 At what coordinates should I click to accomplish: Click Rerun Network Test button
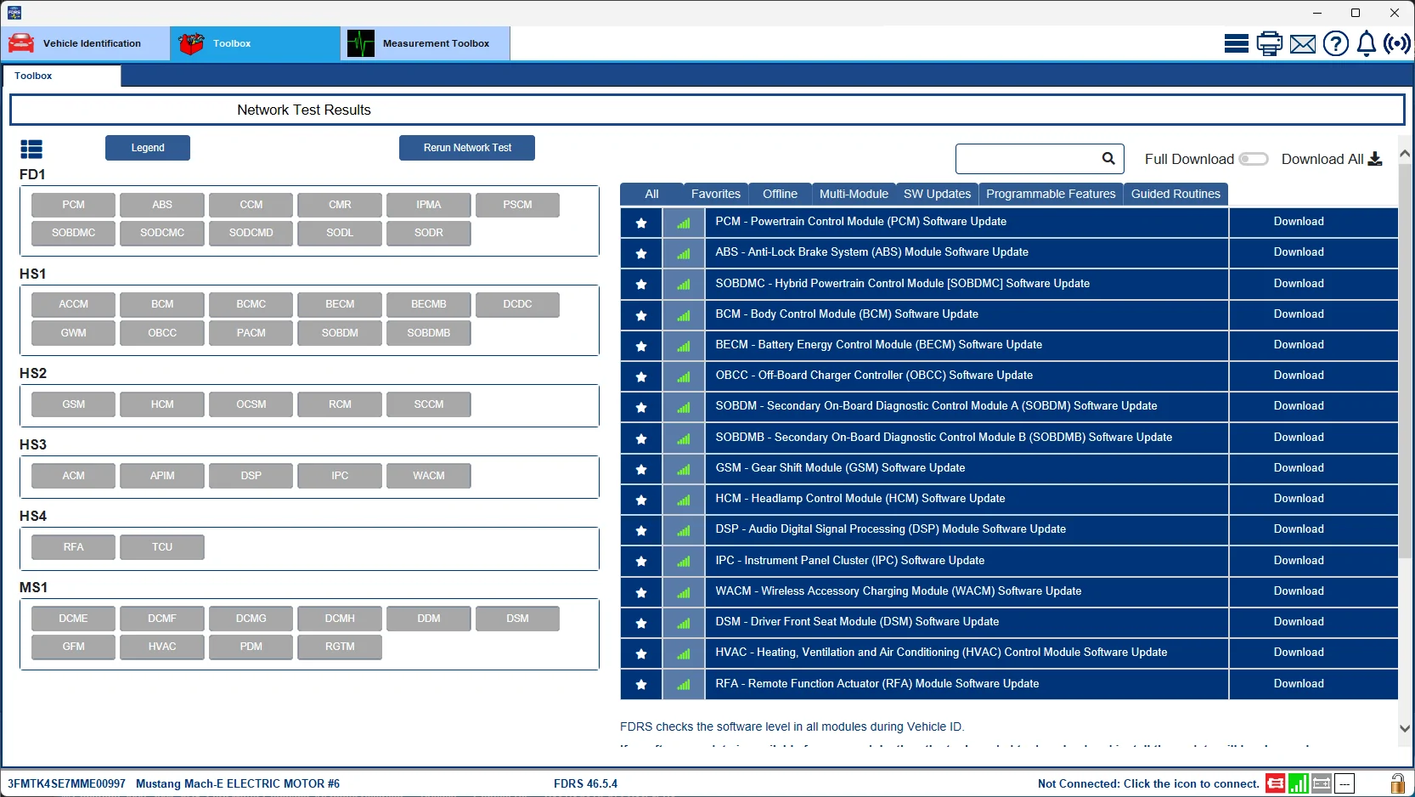pyautogui.click(x=467, y=148)
